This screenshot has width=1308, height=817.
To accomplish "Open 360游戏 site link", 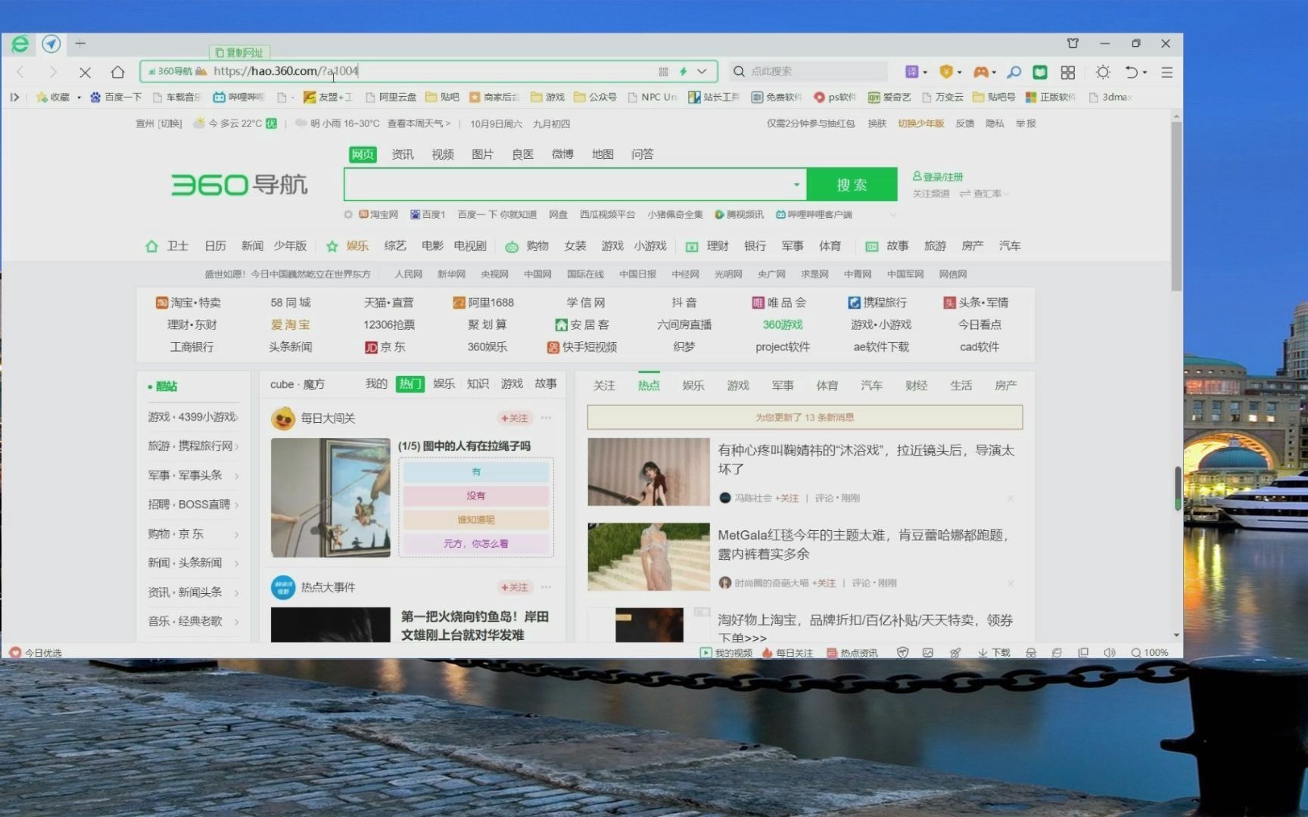I will click(783, 325).
